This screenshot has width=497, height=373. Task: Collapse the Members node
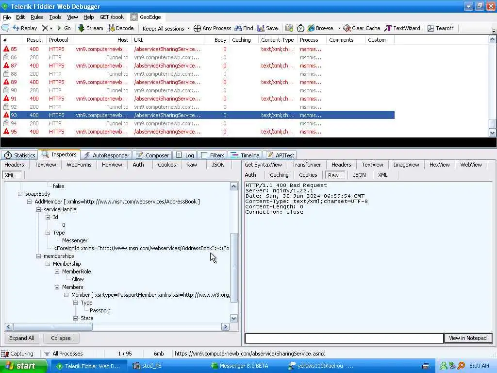(x=57, y=287)
